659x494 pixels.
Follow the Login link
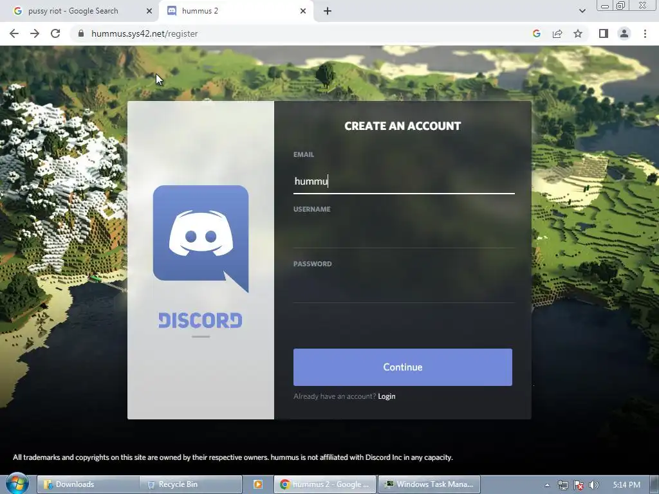(x=387, y=396)
